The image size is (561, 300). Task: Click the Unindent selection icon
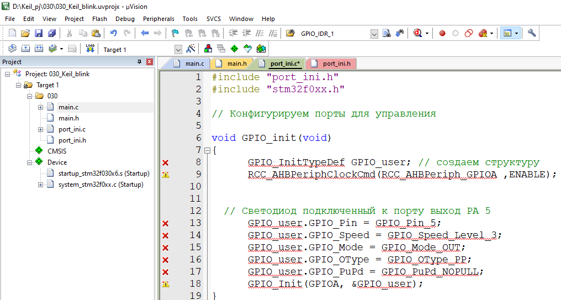(246, 33)
